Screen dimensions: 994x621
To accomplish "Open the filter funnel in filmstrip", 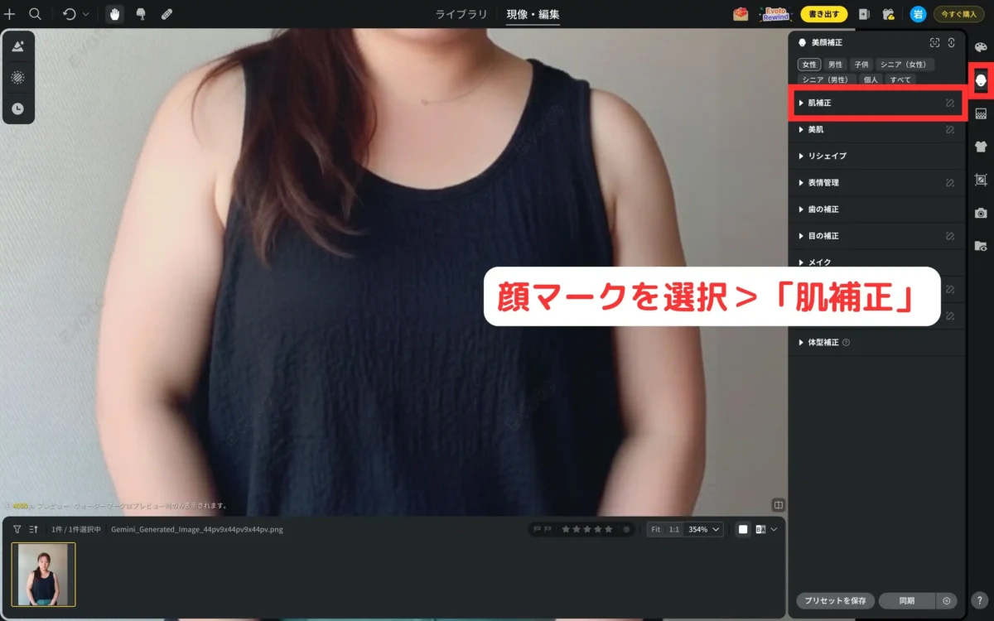I will 17,529.
